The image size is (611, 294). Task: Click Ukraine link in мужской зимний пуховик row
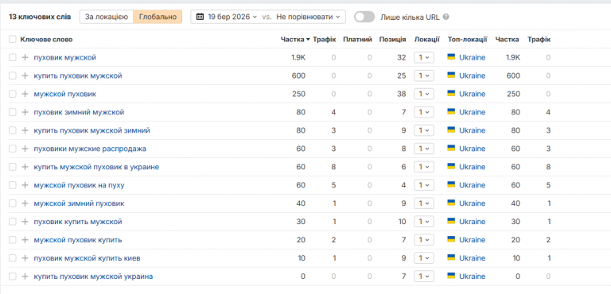[x=472, y=203]
